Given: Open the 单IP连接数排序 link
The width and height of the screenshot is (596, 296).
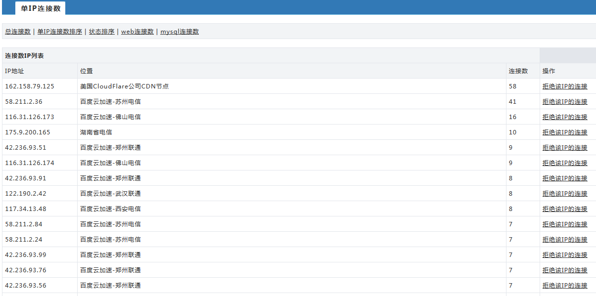Looking at the screenshot, I should pos(60,32).
